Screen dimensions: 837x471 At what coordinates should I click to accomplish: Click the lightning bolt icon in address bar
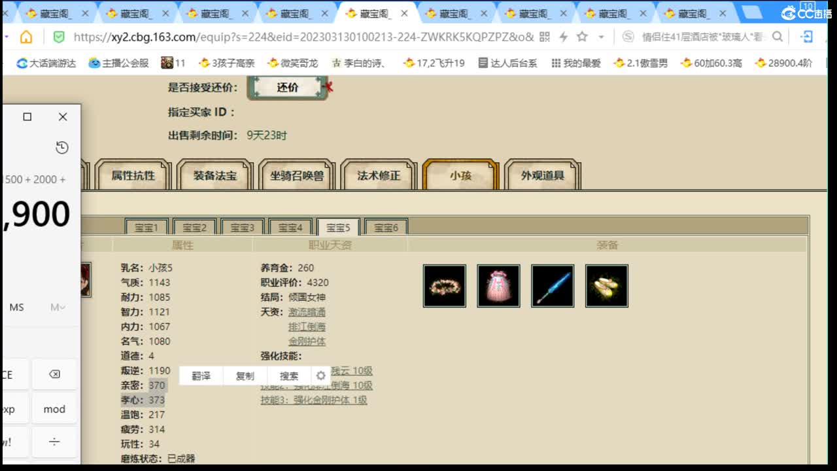562,37
